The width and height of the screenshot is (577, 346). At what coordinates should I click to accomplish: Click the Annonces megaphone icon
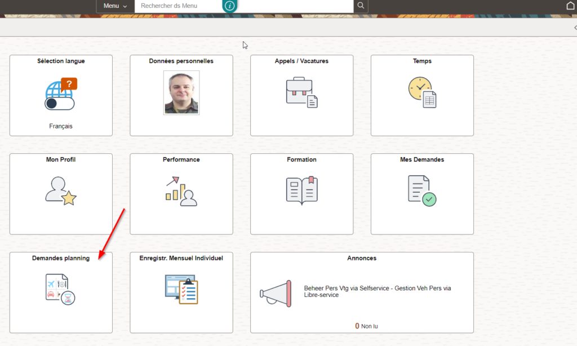(x=276, y=293)
